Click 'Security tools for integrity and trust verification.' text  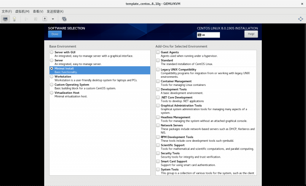pyautogui.click(x=191, y=157)
